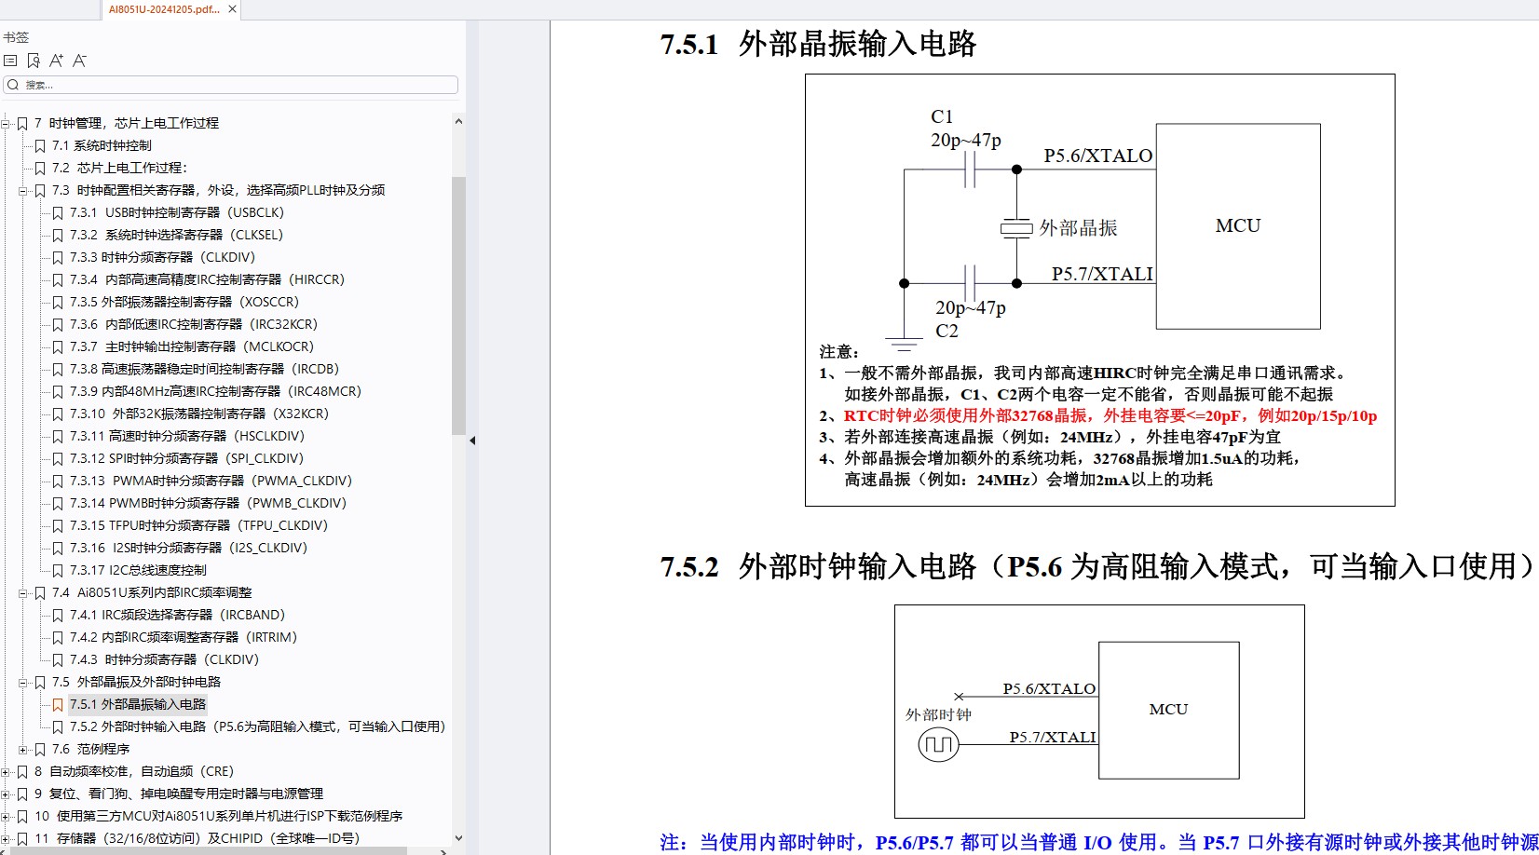Click bookmark icon beside 7.3.5 XOSCCR
The image size is (1539, 855).
(x=58, y=302)
